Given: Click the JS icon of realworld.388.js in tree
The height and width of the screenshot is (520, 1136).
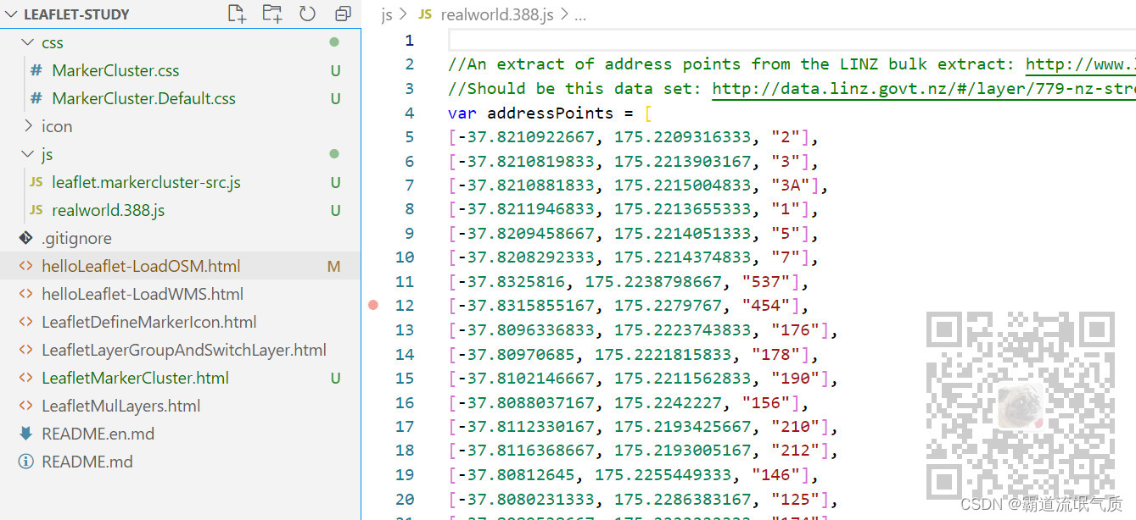Looking at the screenshot, I should pos(36,210).
